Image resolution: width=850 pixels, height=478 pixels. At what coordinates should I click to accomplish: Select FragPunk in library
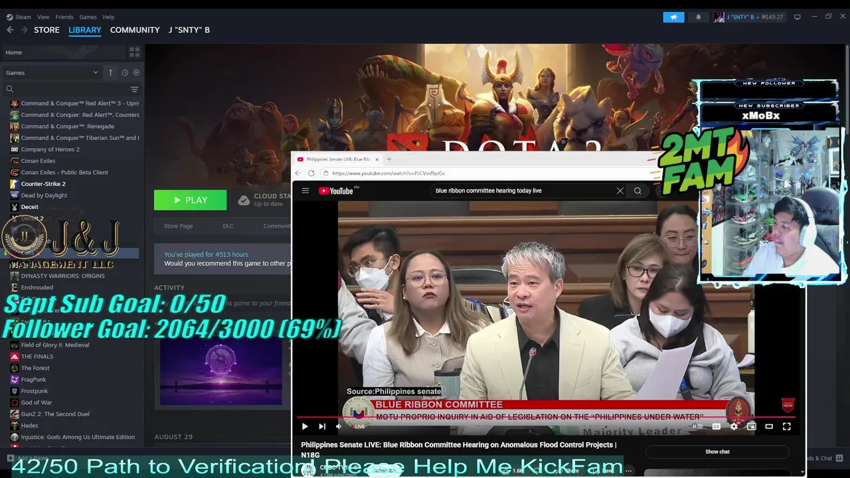pyautogui.click(x=33, y=380)
